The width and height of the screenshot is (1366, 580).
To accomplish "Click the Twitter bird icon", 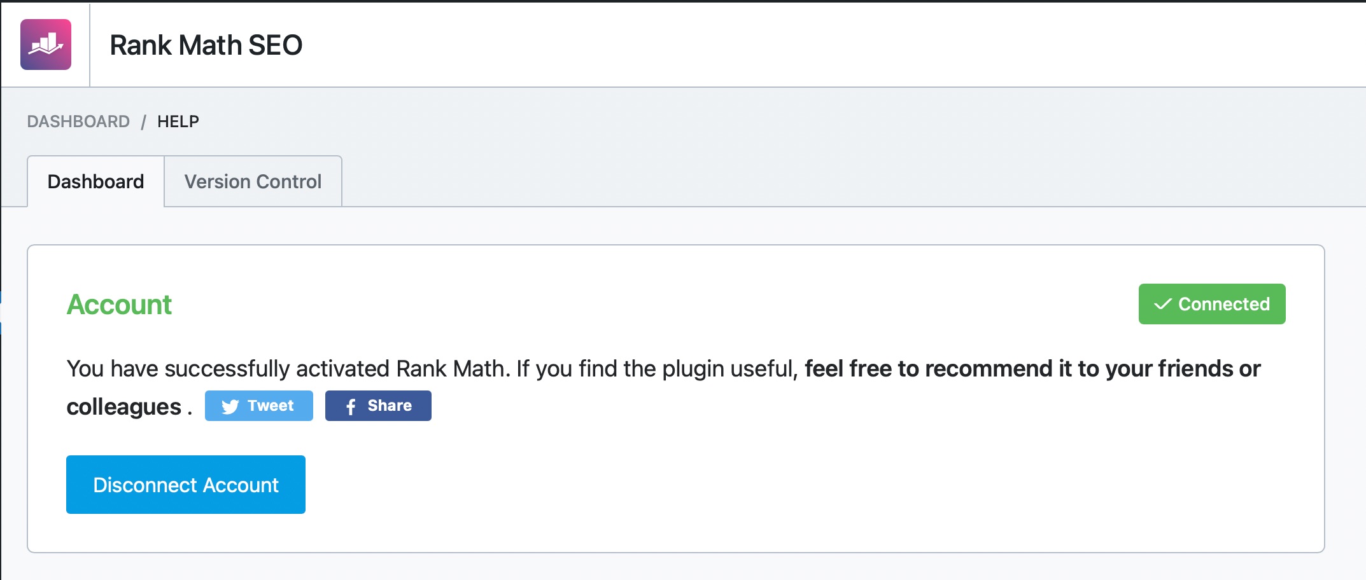I will point(230,406).
